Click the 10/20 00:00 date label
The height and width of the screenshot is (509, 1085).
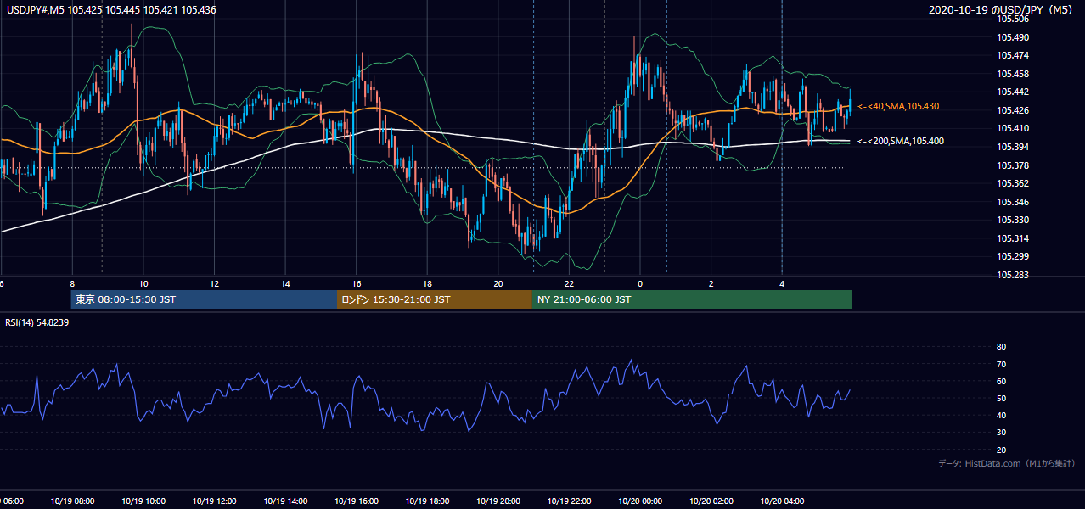pyautogui.click(x=640, y=501)
